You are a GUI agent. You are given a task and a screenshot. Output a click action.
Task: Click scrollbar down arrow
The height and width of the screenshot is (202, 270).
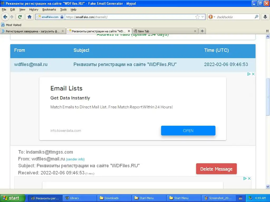268,186
